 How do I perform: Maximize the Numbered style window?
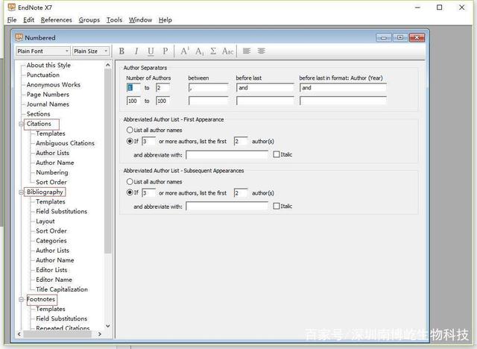(400, 37)
